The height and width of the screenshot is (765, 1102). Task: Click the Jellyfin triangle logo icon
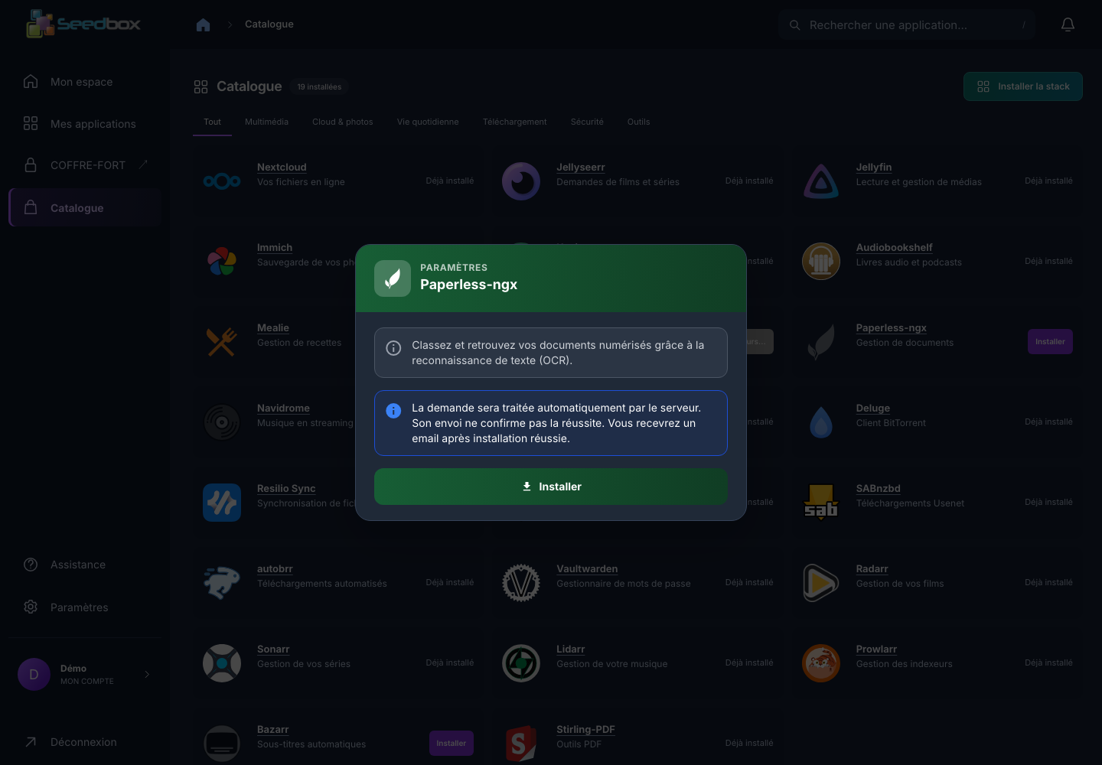[x=821, y=181]
